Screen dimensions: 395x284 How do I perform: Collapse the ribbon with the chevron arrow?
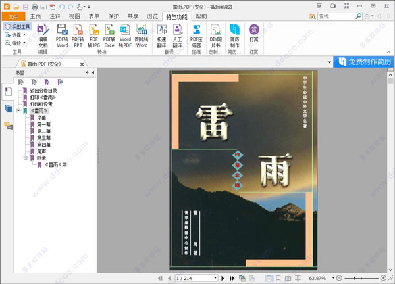coord(388,52)
